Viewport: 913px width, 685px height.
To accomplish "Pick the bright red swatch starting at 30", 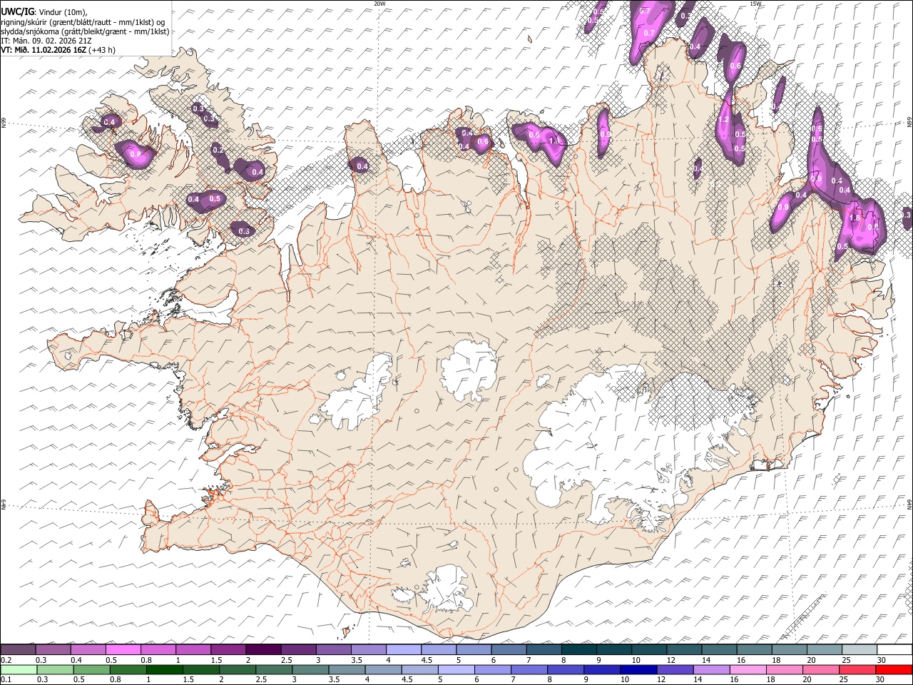I will pos(894,669).
